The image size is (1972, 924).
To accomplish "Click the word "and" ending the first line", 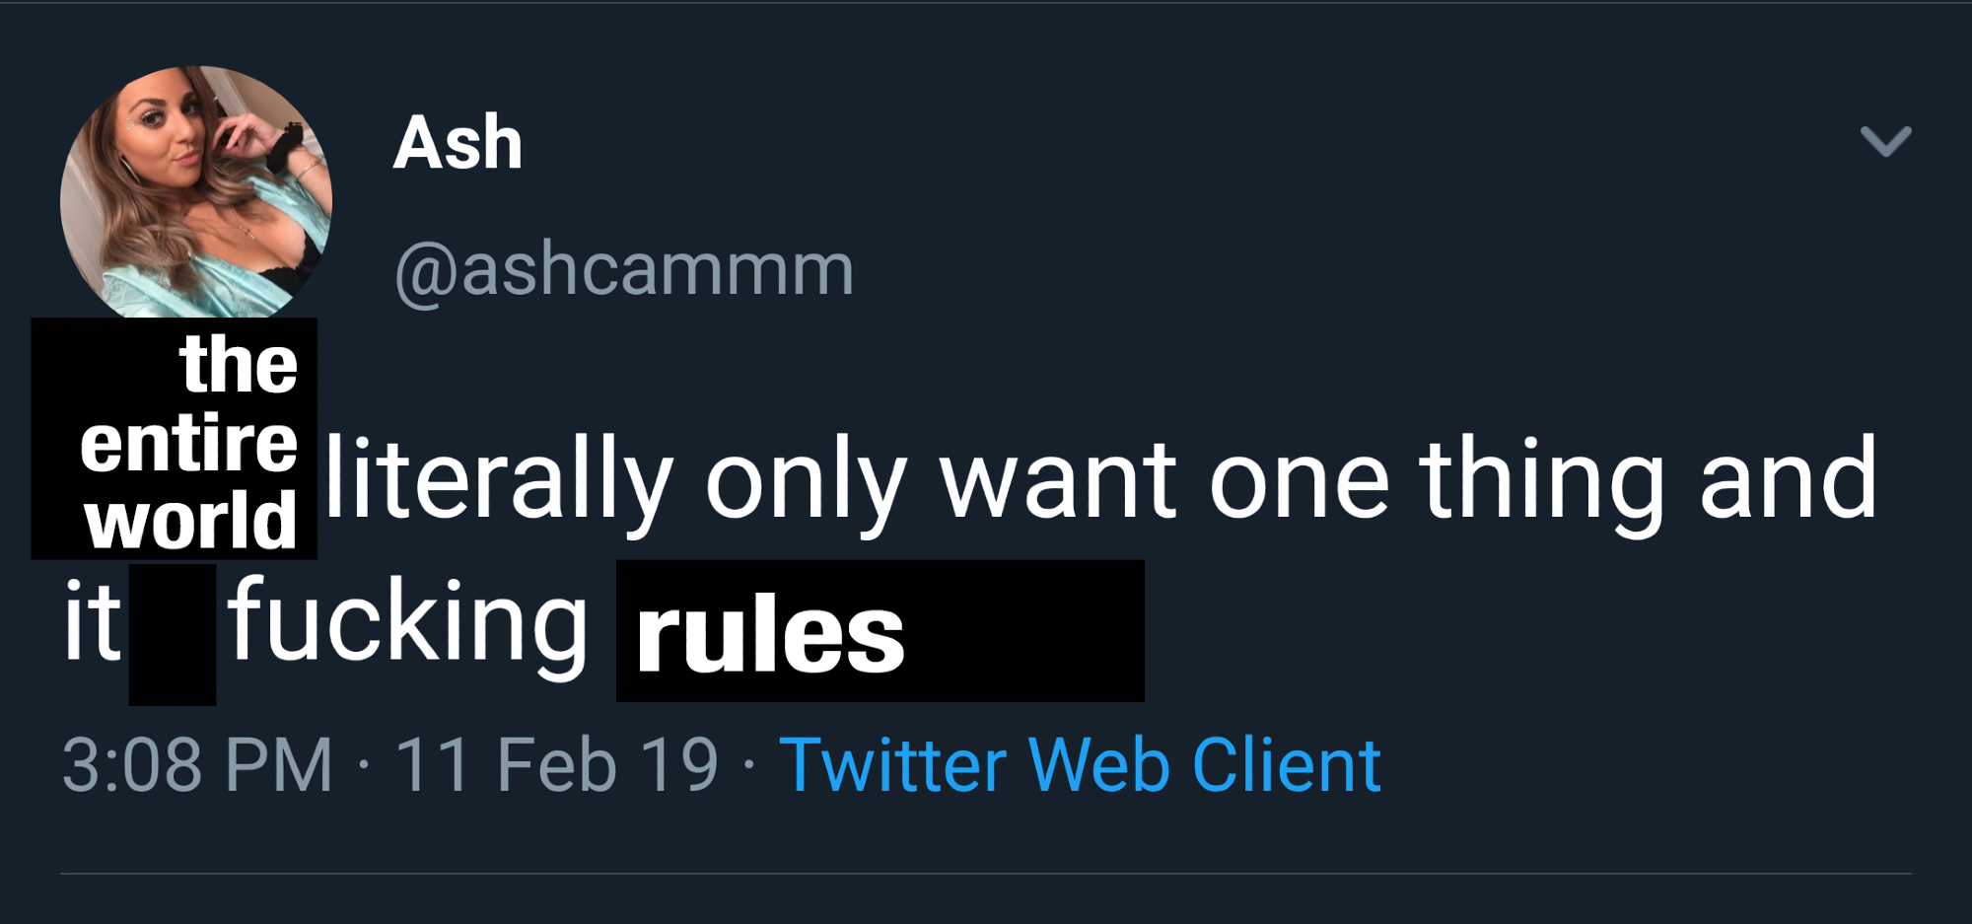I will (x=1788, y=480).
